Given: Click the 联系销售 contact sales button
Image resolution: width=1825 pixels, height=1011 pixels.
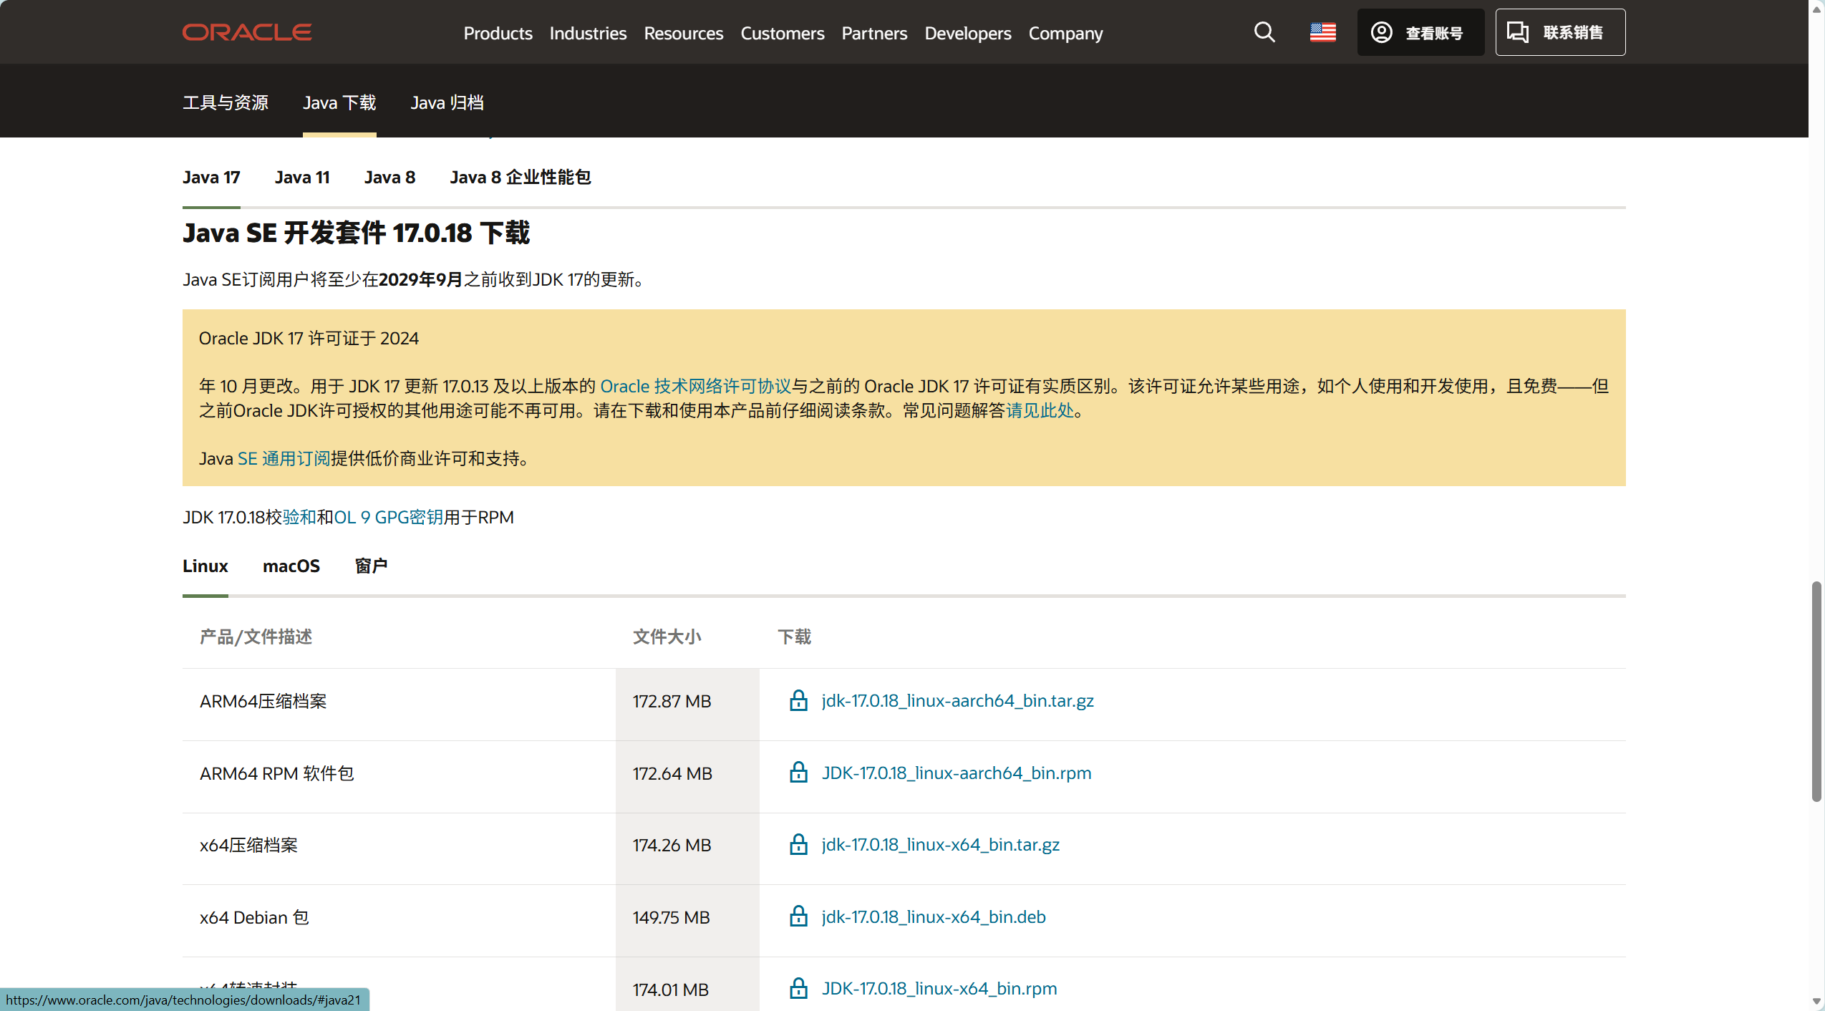Looking at the screenshot, I should pos(1559,32).
